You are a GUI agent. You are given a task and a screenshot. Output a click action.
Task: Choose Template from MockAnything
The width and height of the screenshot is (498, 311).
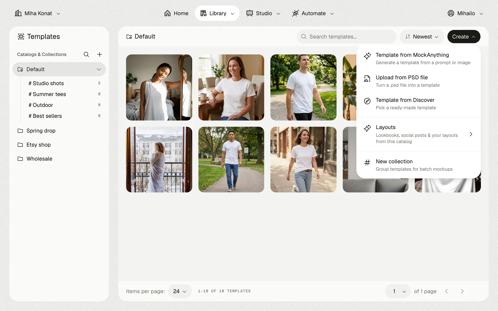[x=419, y=58]
